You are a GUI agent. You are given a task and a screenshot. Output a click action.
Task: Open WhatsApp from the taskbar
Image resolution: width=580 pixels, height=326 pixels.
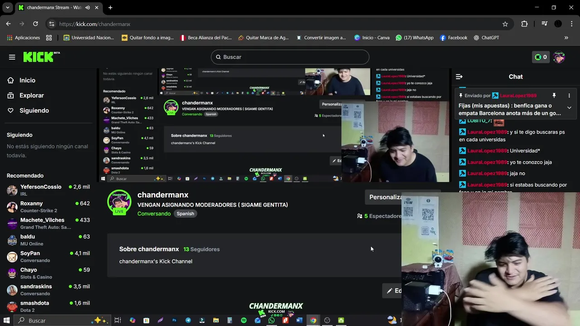[x=271, y=320]
